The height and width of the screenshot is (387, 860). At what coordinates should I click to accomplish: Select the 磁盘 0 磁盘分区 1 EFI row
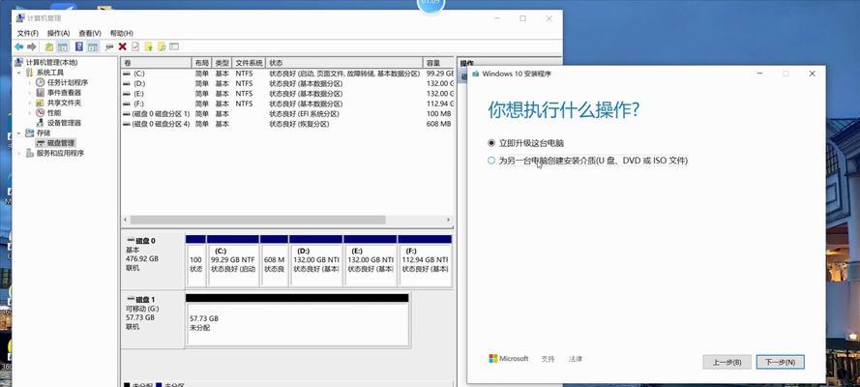click(x=288, y=114)
